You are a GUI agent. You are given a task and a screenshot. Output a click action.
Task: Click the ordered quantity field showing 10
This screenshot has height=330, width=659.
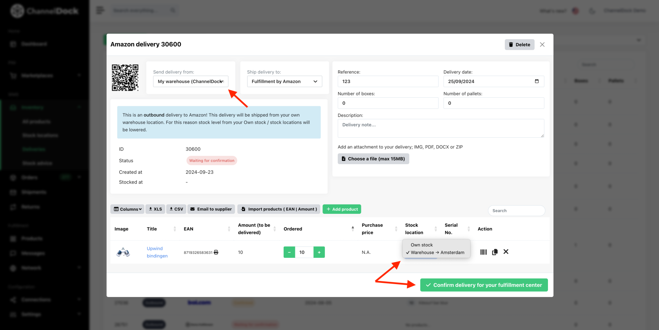coord(304,252)
